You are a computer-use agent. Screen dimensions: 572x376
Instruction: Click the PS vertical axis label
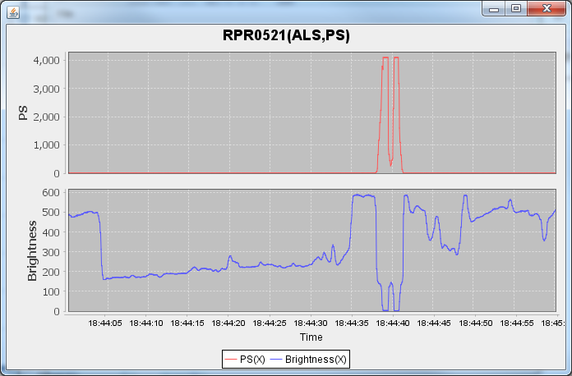point(23,112)
